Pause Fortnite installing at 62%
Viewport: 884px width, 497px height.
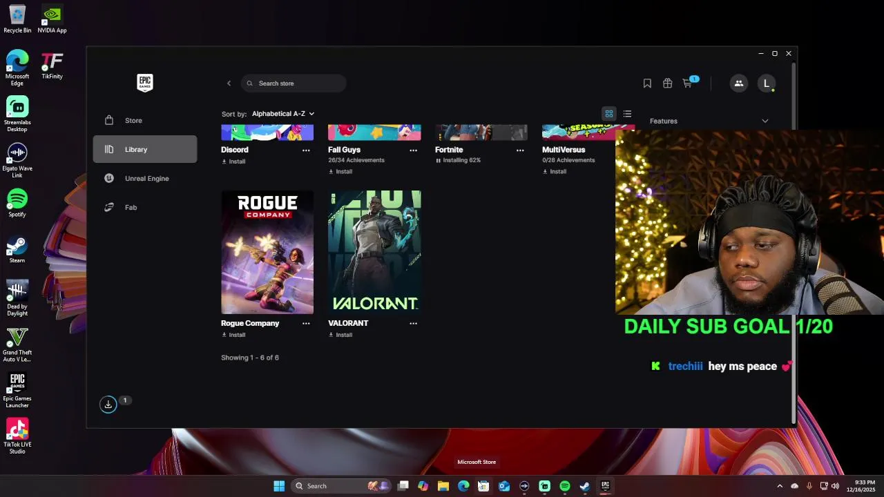(458, 160)
